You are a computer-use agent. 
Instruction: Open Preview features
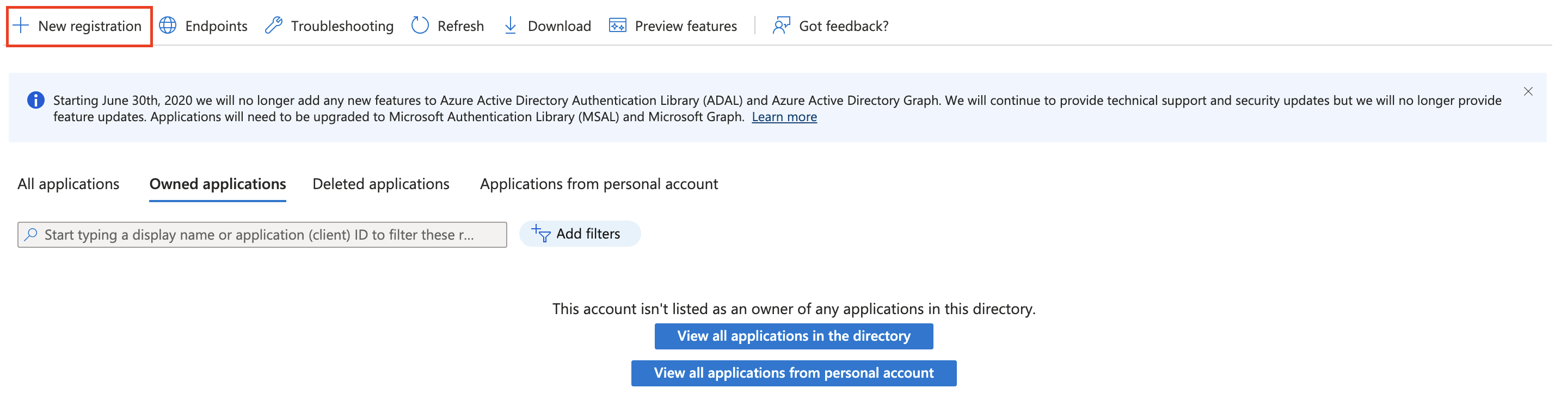(673, 26)
